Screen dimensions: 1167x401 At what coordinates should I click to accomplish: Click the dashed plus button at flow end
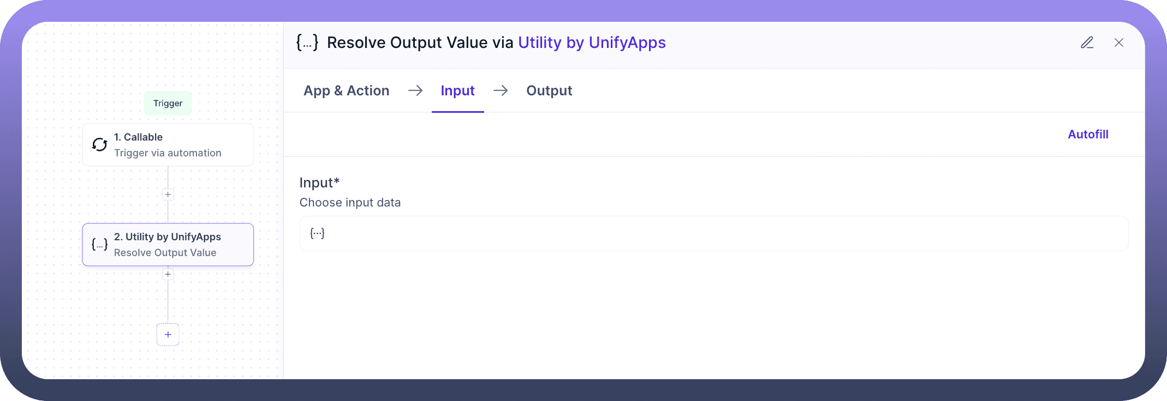coord(168,335)
